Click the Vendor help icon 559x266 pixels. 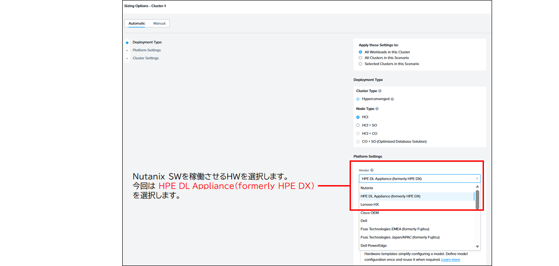372,170
